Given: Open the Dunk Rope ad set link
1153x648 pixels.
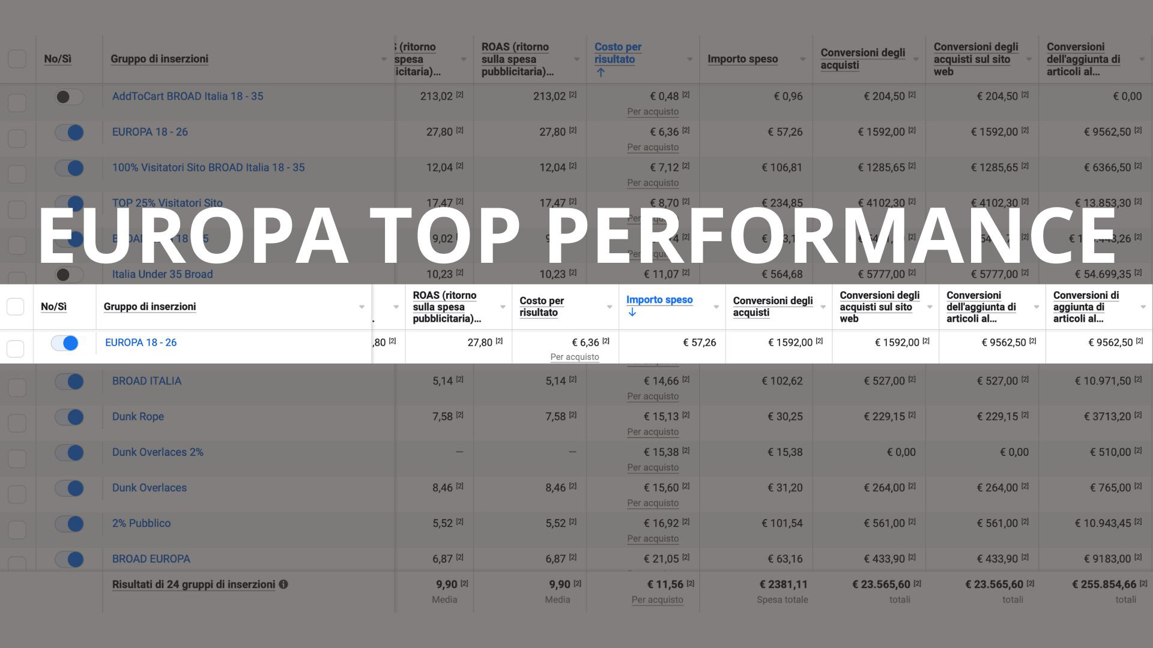Looking at the screenshot, I should 138,416.
